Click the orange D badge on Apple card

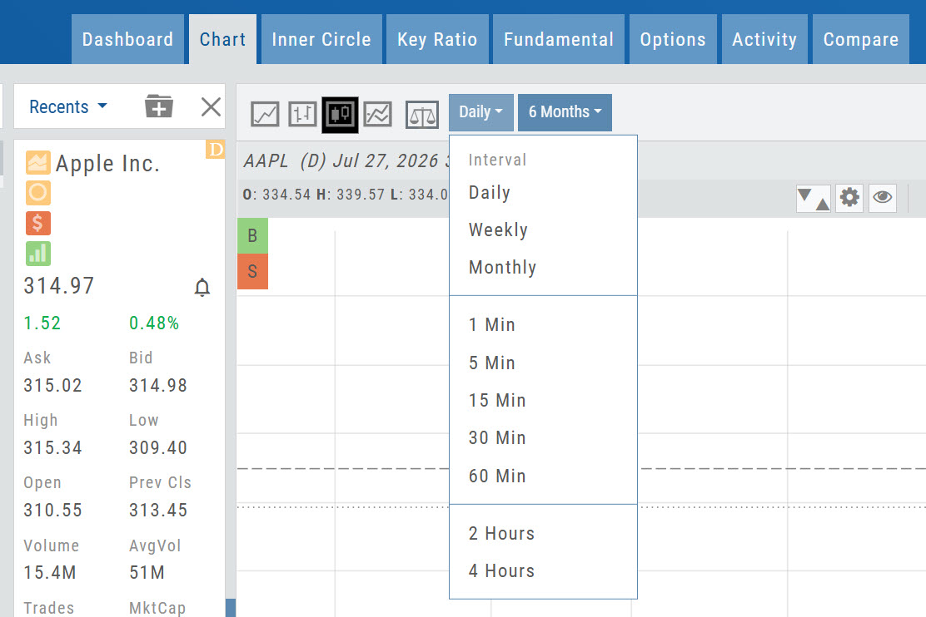coord(216,149)
